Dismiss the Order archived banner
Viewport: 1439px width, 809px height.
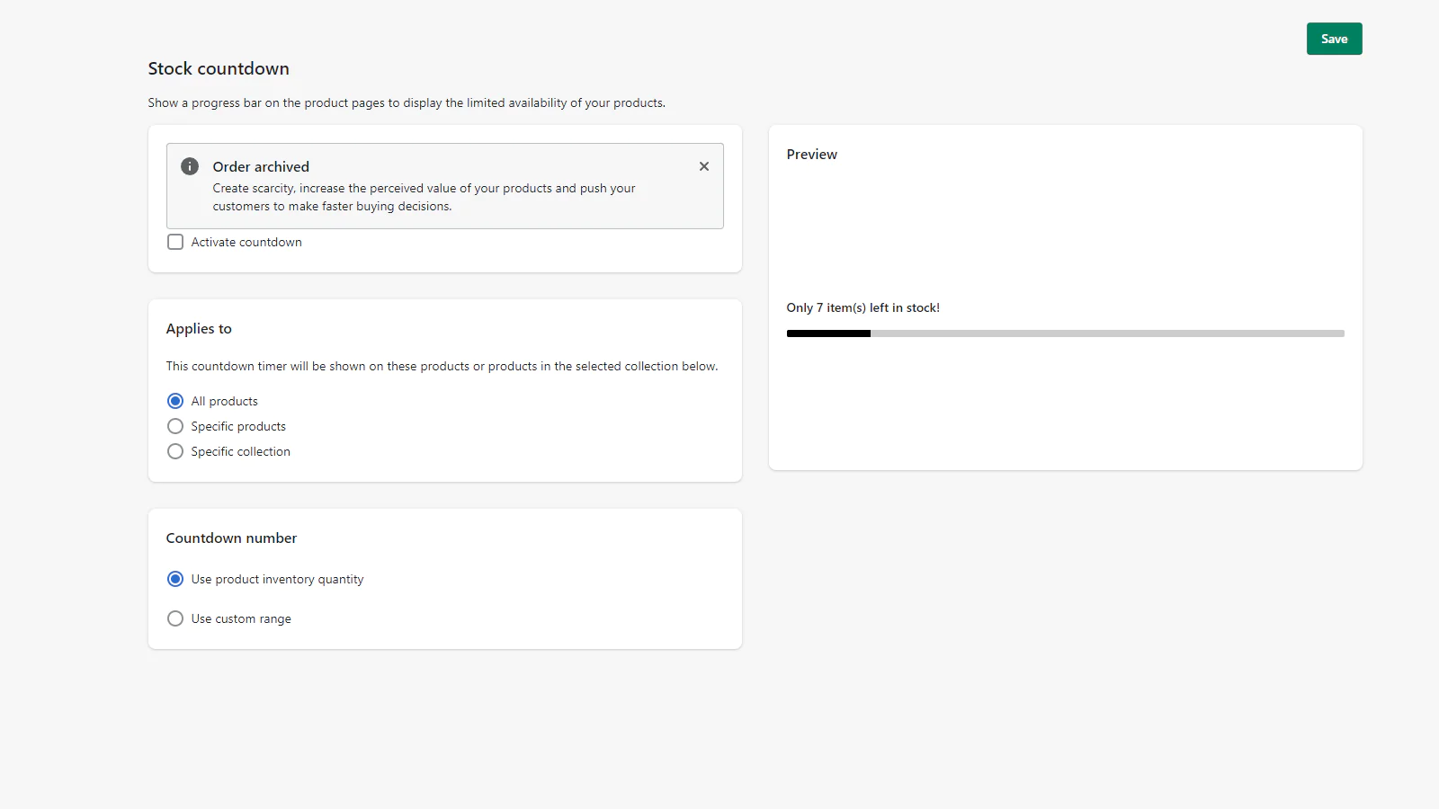coord(704,166)
